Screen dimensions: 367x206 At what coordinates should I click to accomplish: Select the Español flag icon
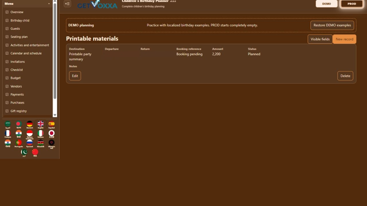52,125
